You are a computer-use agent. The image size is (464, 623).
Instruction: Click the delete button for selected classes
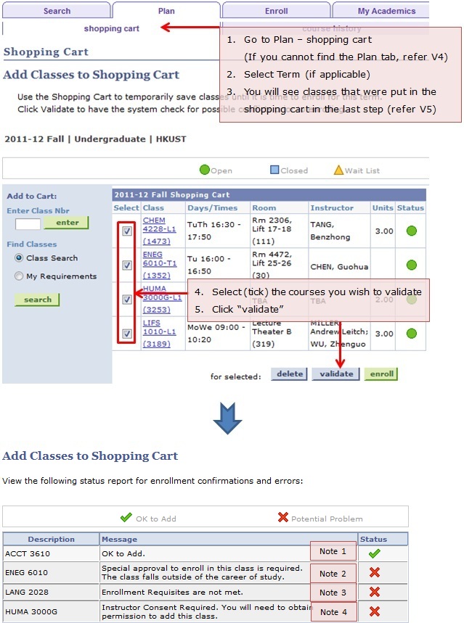[x=289, y=374]
